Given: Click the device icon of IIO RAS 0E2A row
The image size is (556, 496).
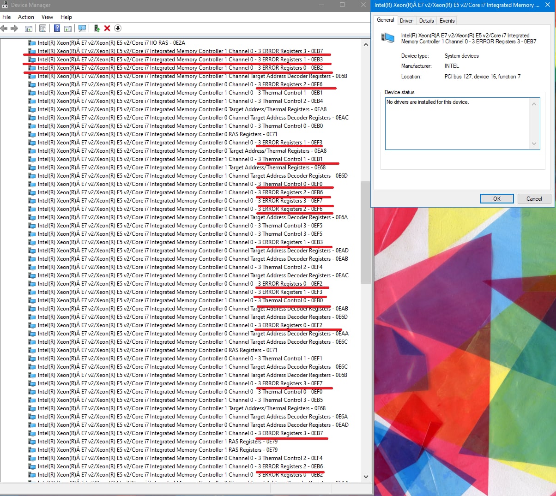Looking at the screenshot, I should click(x=32, y=43).
